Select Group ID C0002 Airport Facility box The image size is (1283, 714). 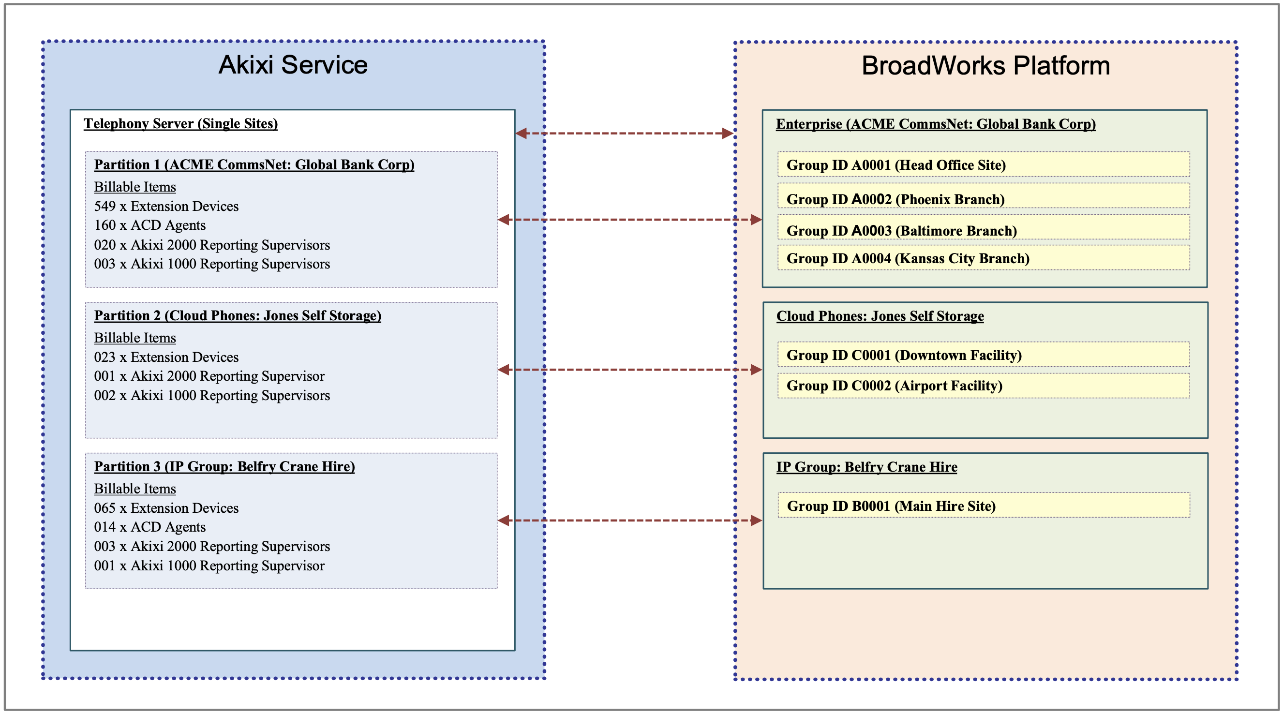tap(983, 386)
